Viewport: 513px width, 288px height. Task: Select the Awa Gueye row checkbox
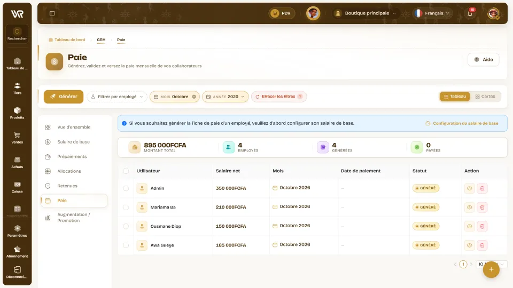coord(126,245)
